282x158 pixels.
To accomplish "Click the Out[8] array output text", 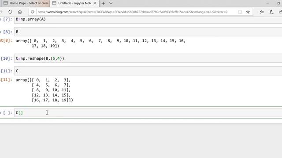I will [x=100, y=43].
